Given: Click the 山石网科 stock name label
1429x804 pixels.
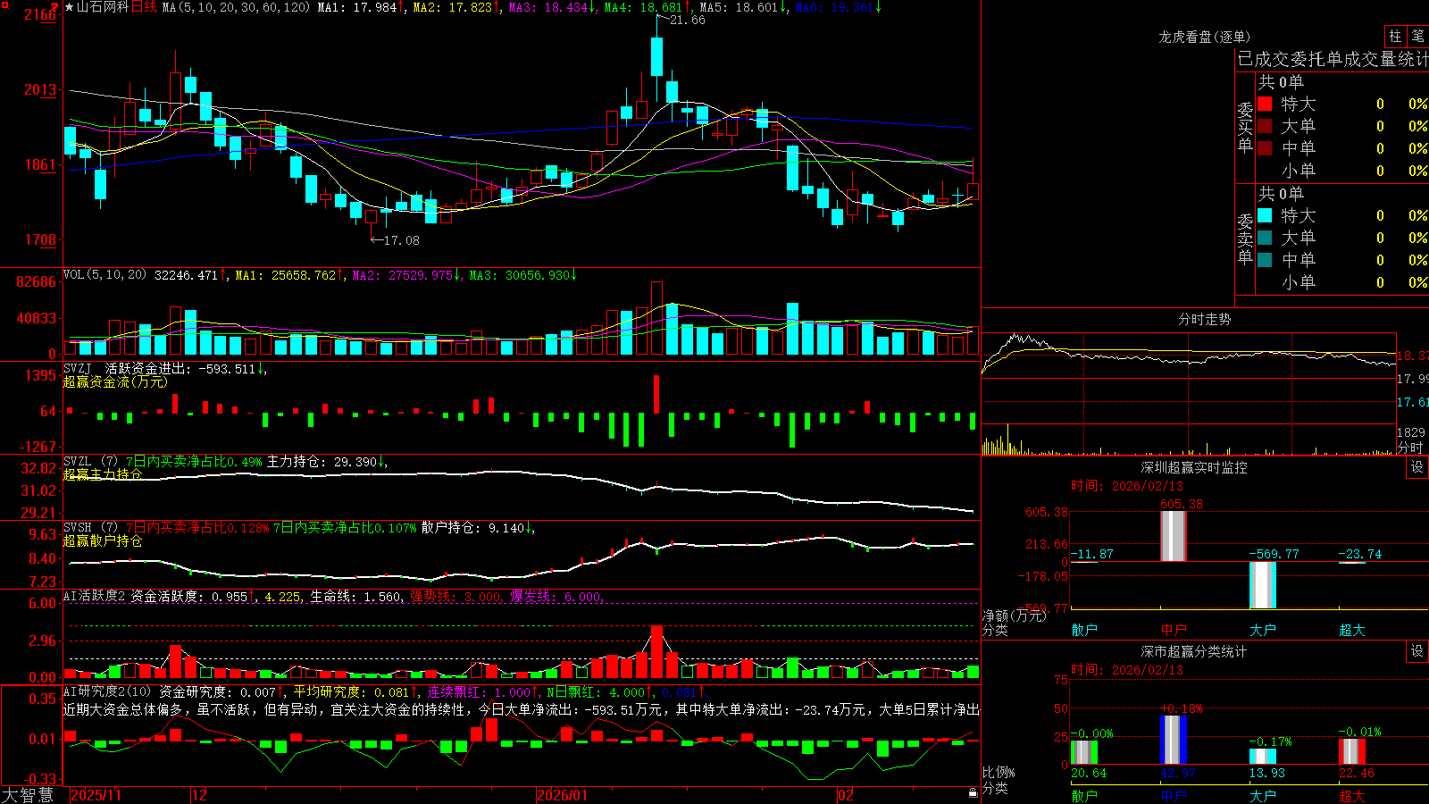Looking at the screenshot, I should [x=103, y=7].
